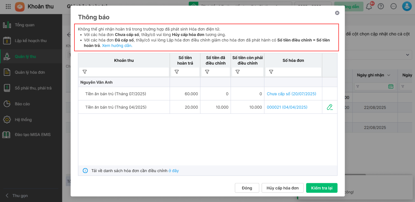This screenshot has width=415, height=202.
Task: Open the notification bell icon
Action: pos(369,6)
